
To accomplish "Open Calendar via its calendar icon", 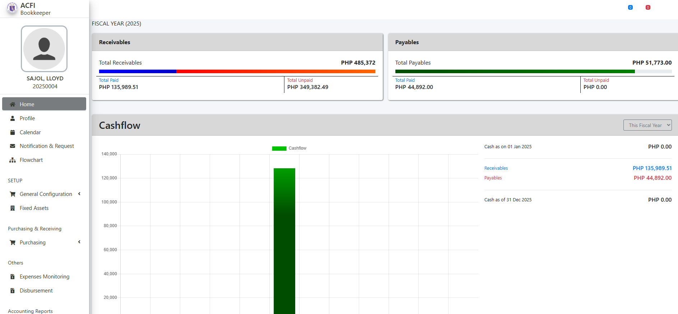I will (13, 132).
